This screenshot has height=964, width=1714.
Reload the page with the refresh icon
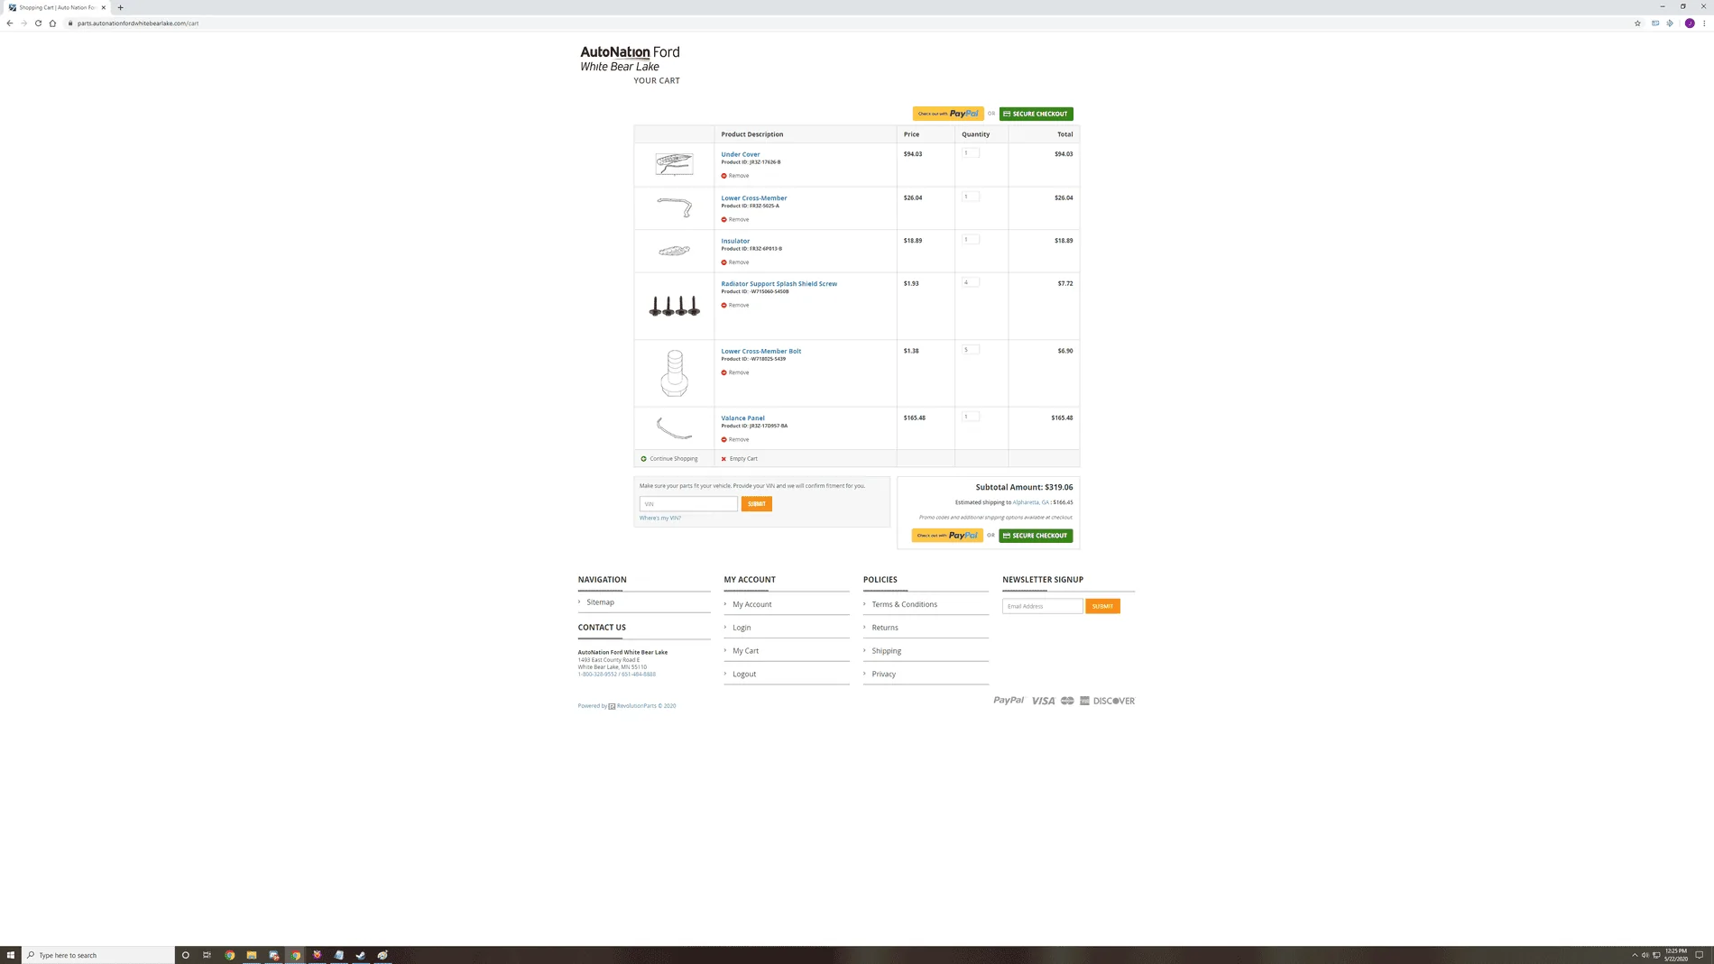click(38, 23)
